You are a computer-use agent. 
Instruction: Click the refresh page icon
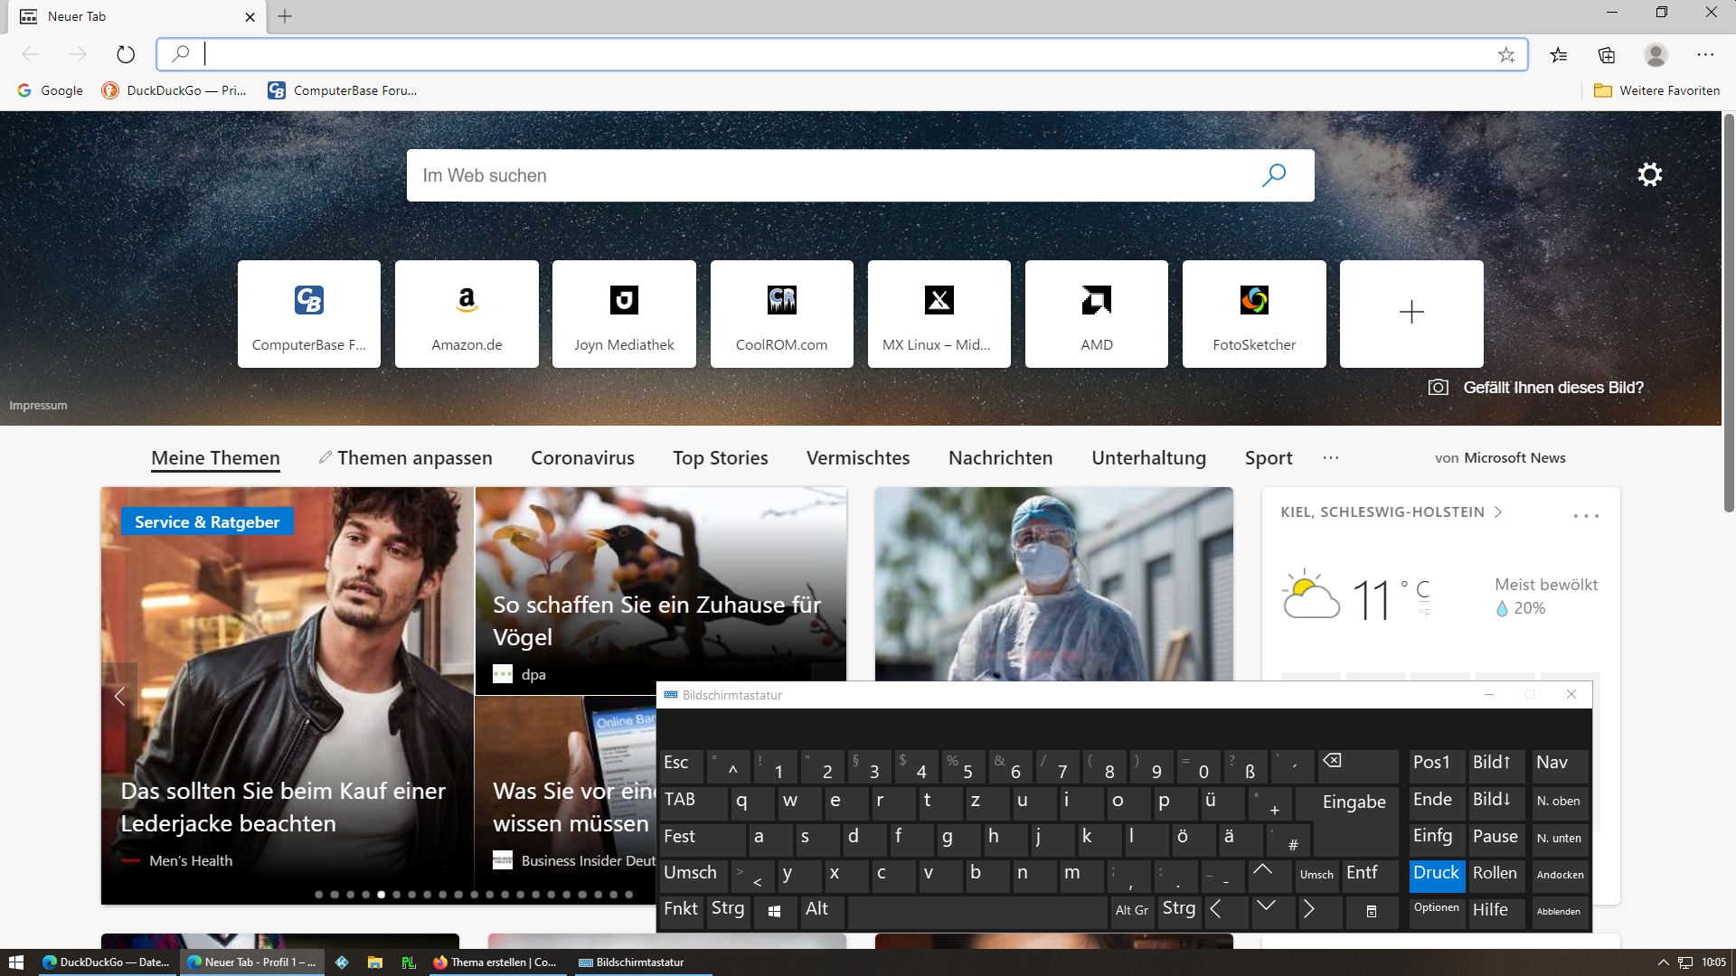tap(126, 54)
